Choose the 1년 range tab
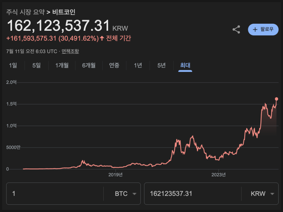 pyautogui.click(x=138, y=65)
